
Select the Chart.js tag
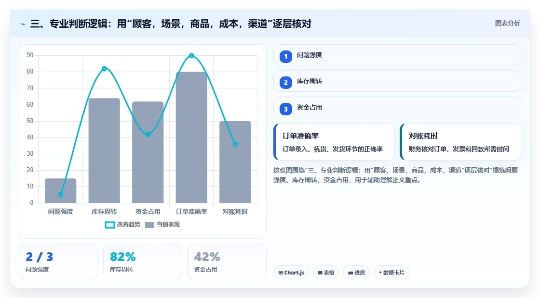point(291,273)
